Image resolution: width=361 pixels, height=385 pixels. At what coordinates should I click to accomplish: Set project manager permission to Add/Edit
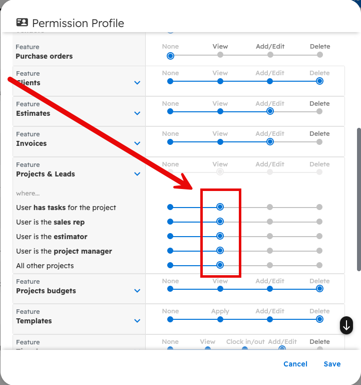point(270,251)
